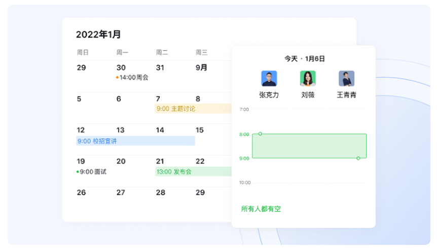437x250 pixels.
Task: Click Wang Qingqing's avatar (王青青)
Action: coord(346,79)
